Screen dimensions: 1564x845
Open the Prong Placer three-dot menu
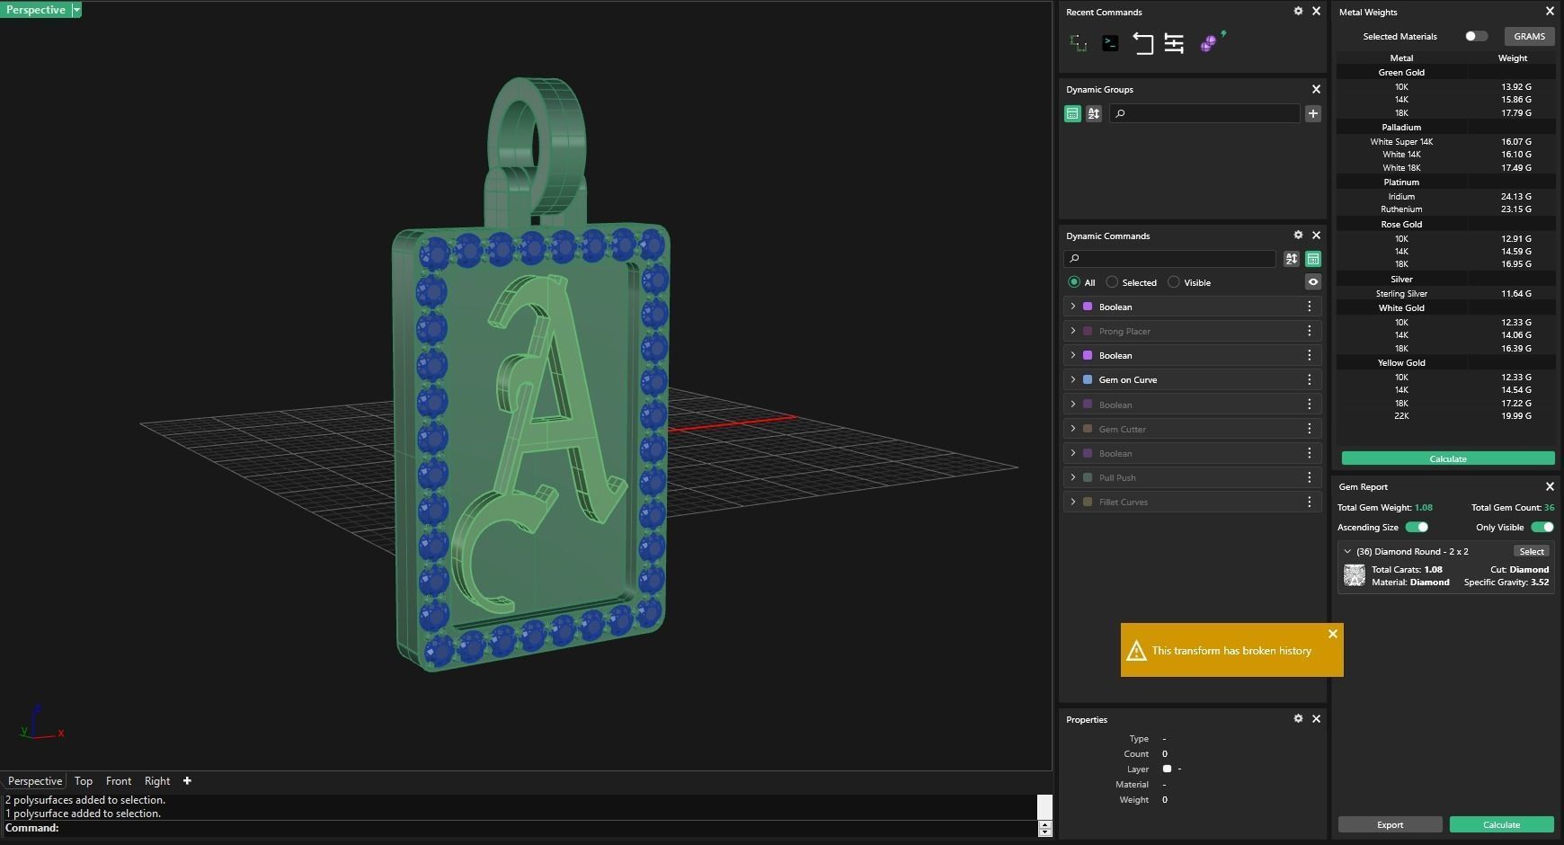[x=1310, y=331]
